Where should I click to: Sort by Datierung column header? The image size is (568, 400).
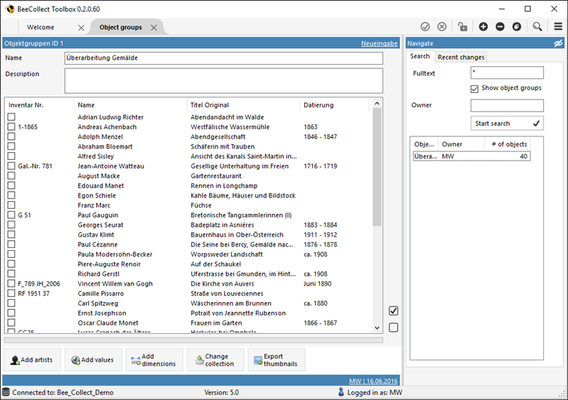(334, 105)
